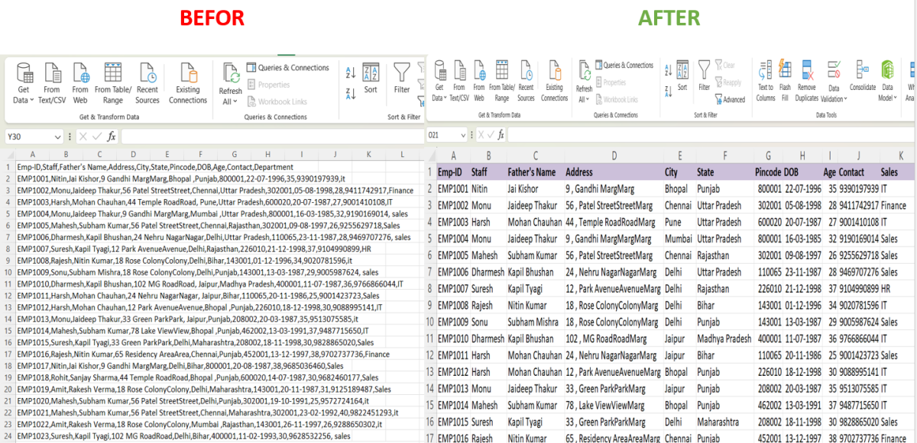The image size is (917, 443).
Task: Open the Data Model dropdown
Action: click(894, 99)
